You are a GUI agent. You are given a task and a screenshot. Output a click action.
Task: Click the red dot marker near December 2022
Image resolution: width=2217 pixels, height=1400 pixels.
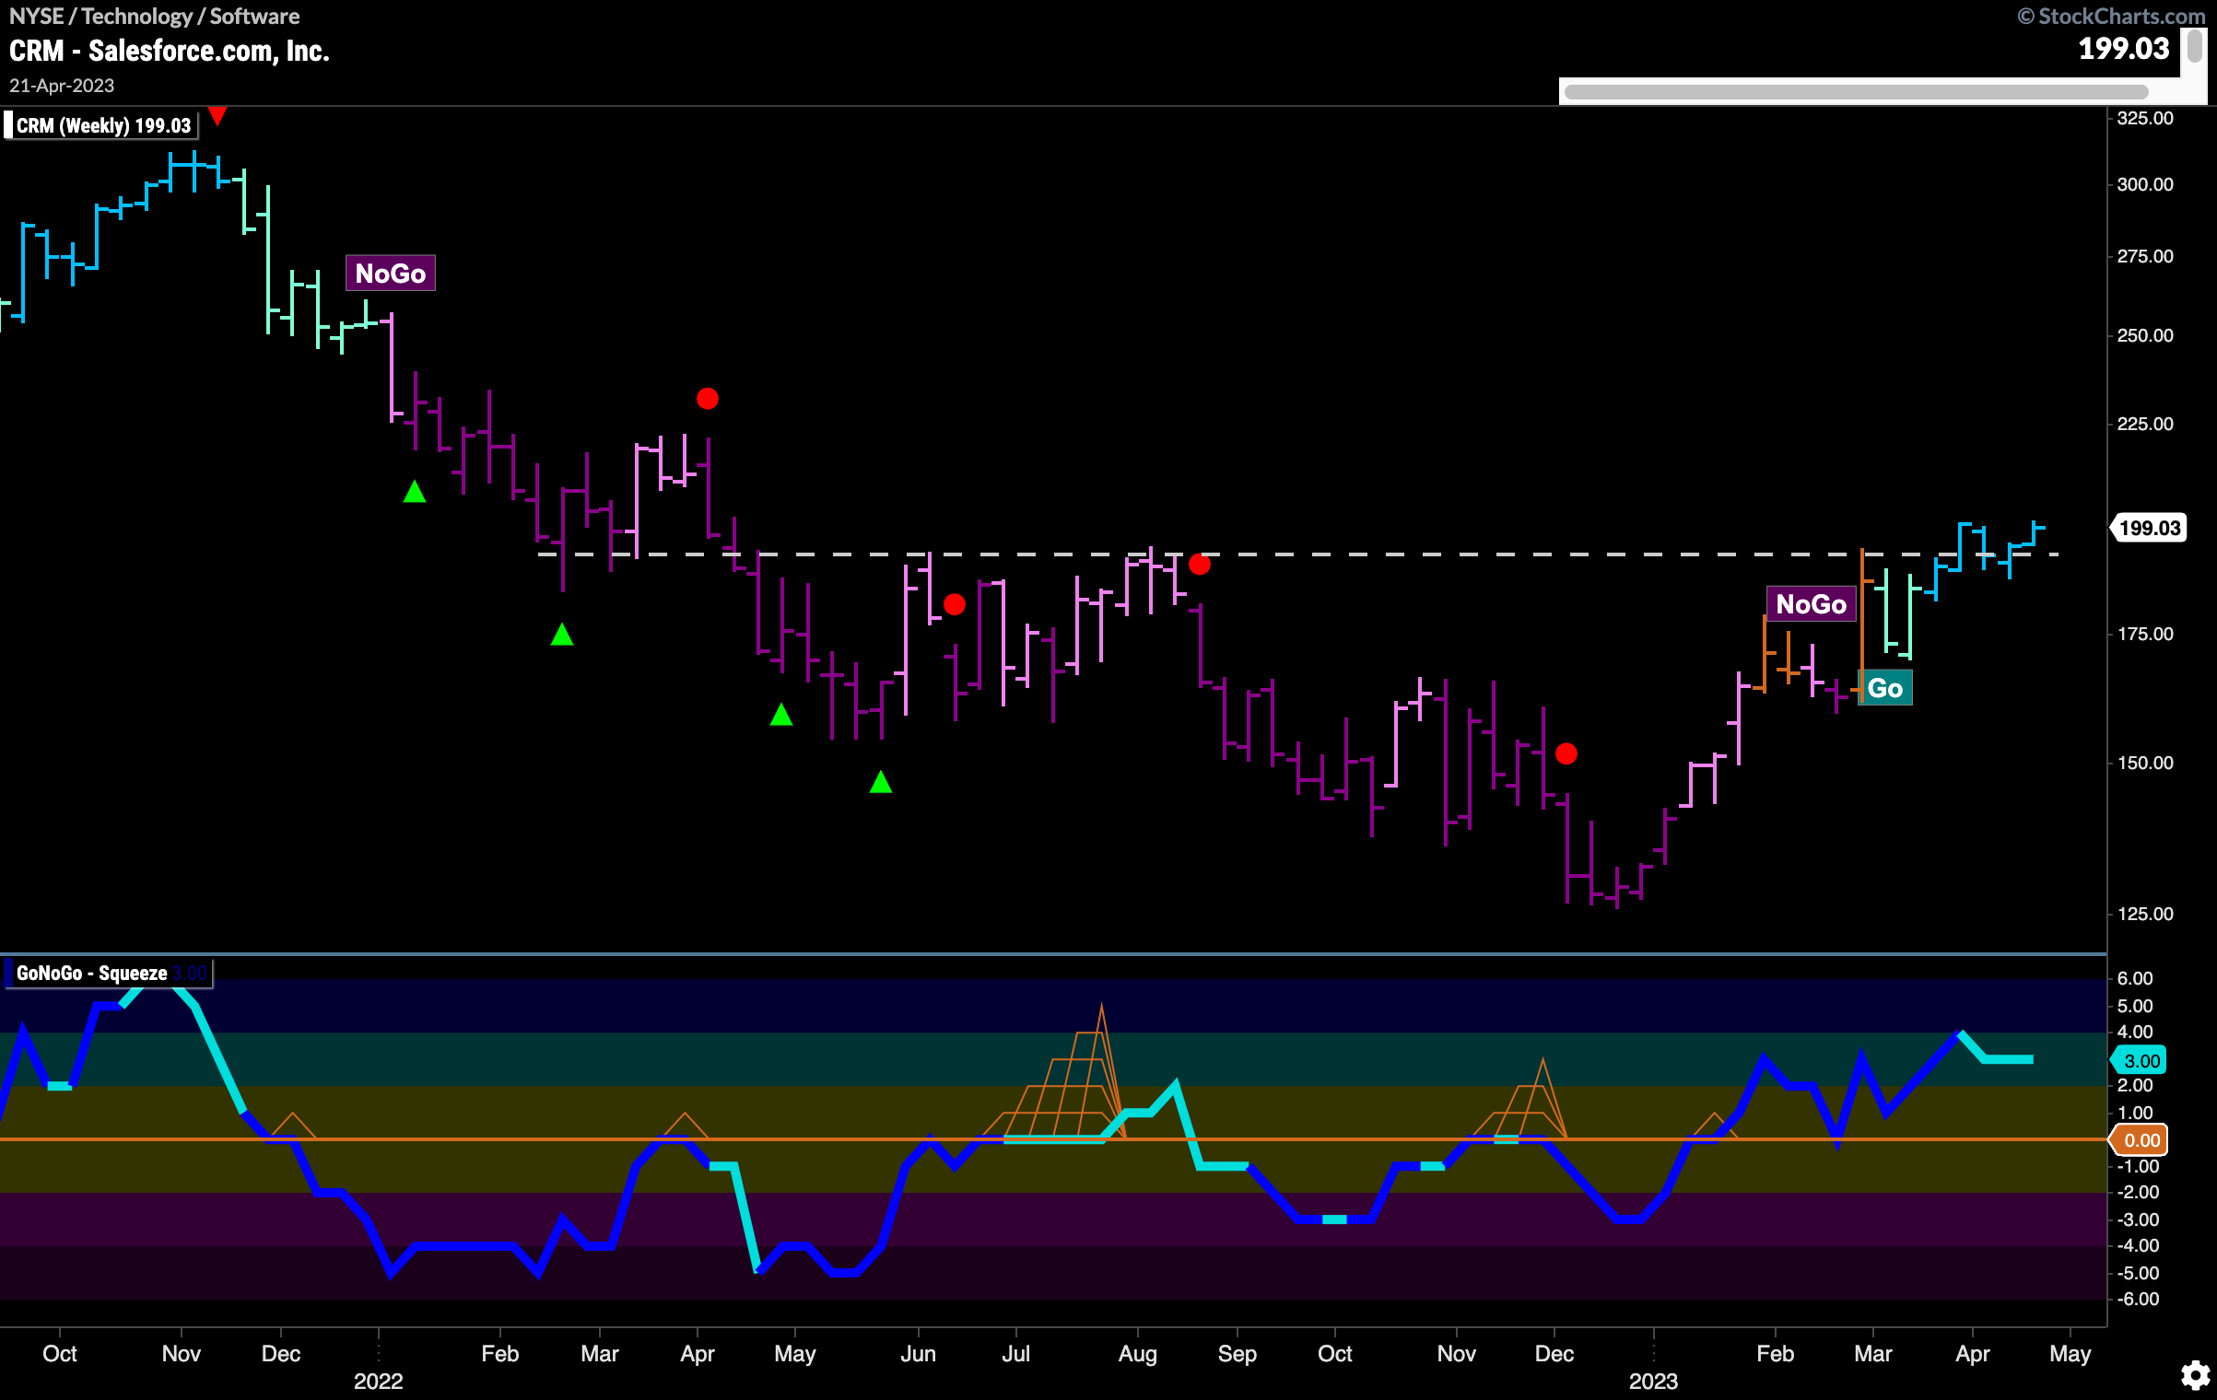coord(1566,753)
